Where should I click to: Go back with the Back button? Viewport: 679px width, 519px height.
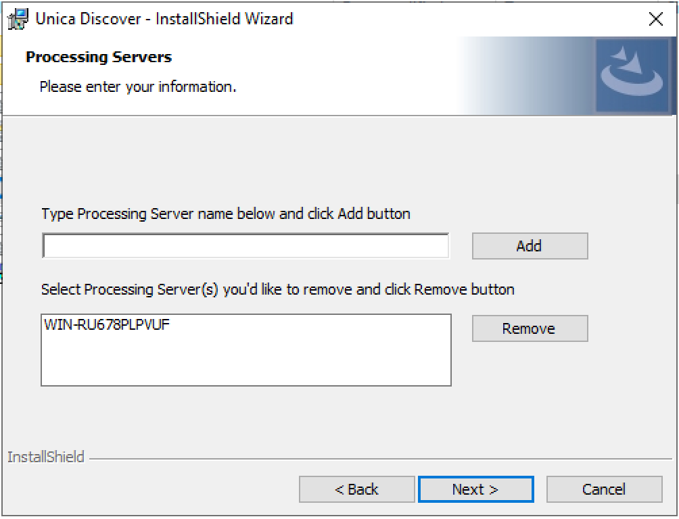(356, 489)
